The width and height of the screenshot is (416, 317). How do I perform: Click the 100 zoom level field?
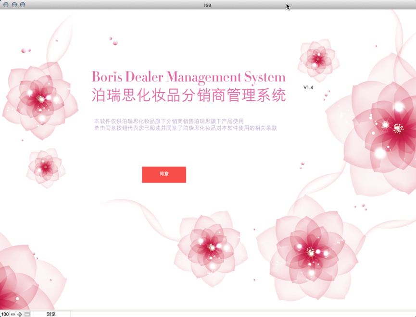pyautogui.click(x=5, y=314)
